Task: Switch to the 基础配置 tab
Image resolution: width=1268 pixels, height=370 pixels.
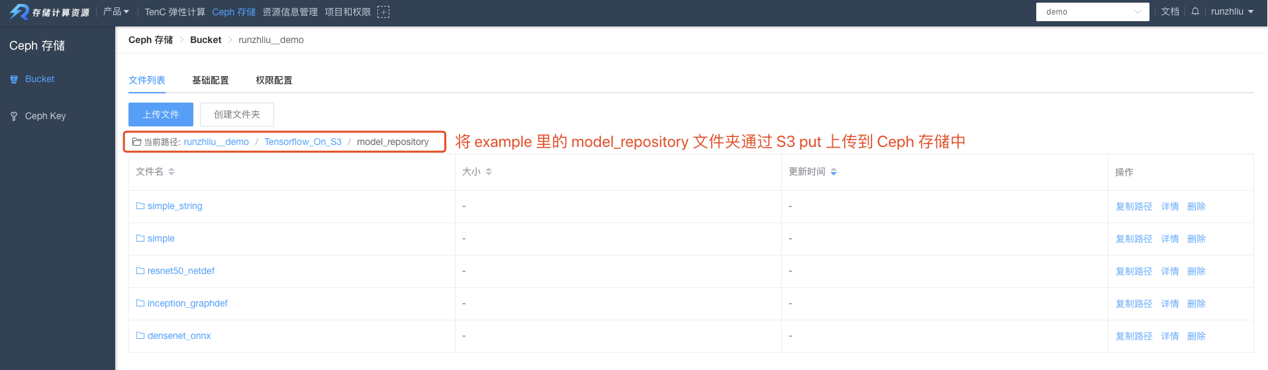Action: (211, 80)
